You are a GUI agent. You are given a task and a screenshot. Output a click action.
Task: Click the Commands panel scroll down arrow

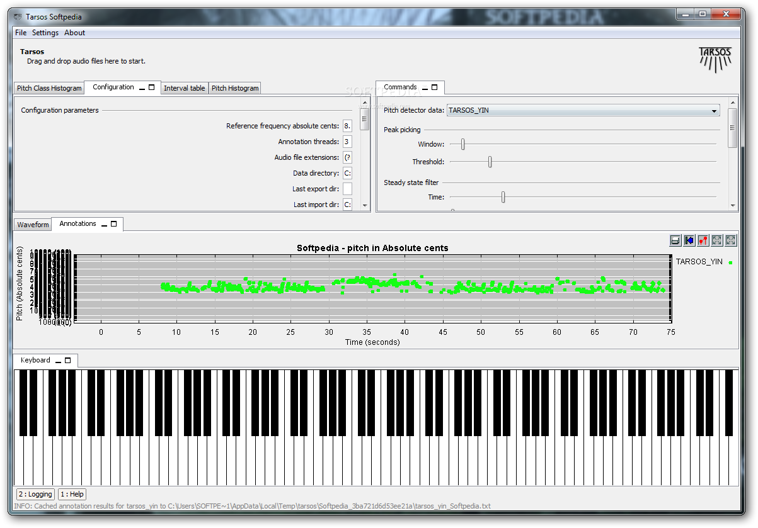coord(732,205)
